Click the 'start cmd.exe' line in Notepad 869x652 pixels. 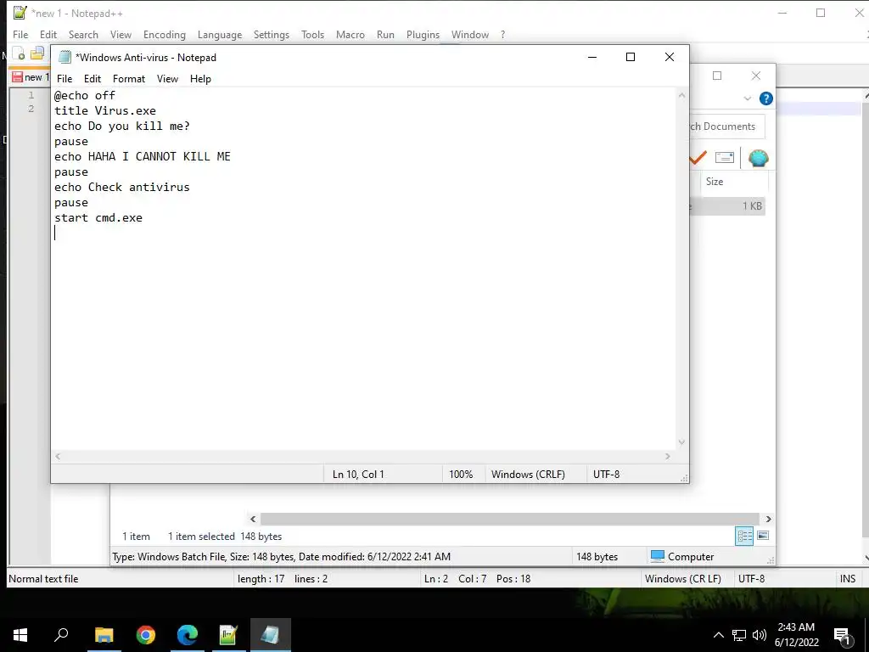tap(98, 218)
